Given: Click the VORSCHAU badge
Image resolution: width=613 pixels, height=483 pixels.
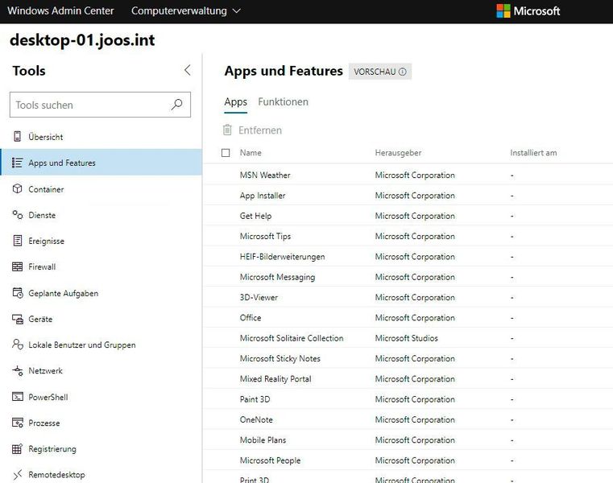Looking at the screenshot, I should coord(380,72).
